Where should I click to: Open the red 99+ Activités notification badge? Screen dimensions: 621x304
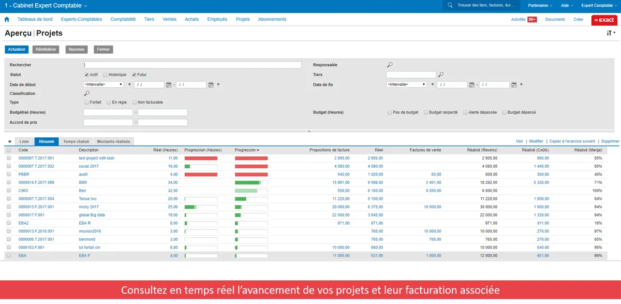tap(532, 19)
